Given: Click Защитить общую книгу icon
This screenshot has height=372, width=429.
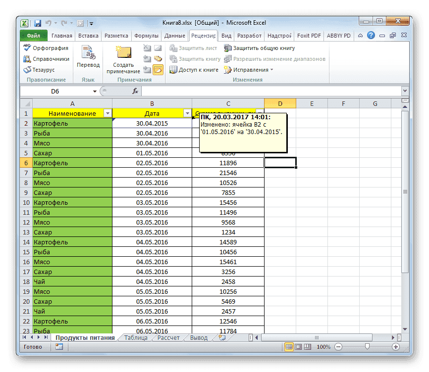Looking at the screenshot, I should tap(228, 48).
